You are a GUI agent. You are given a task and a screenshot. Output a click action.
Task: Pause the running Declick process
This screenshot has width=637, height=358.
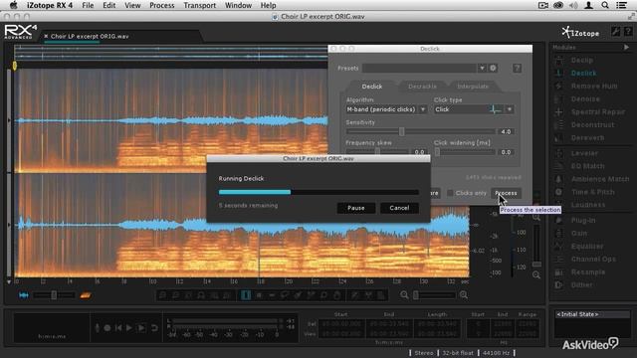(x=356, y=208)
